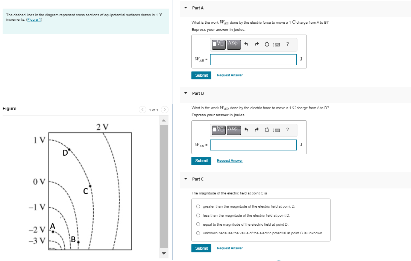The width and height of the screenshot is (411, 261).
Task: Click the help question mark in Part A editor
Action: coord(288,44)
